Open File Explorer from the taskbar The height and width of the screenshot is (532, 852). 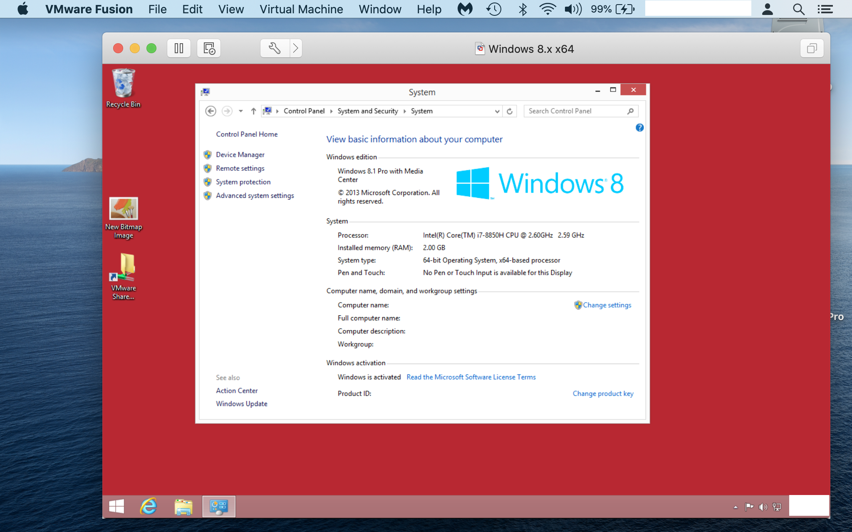point(183,506)
